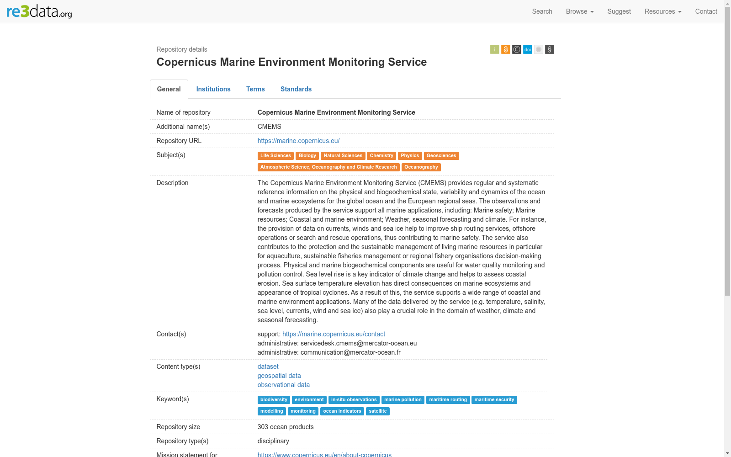
Task: Click the repository size value 303 ocean products
Action: pos(286,427)
